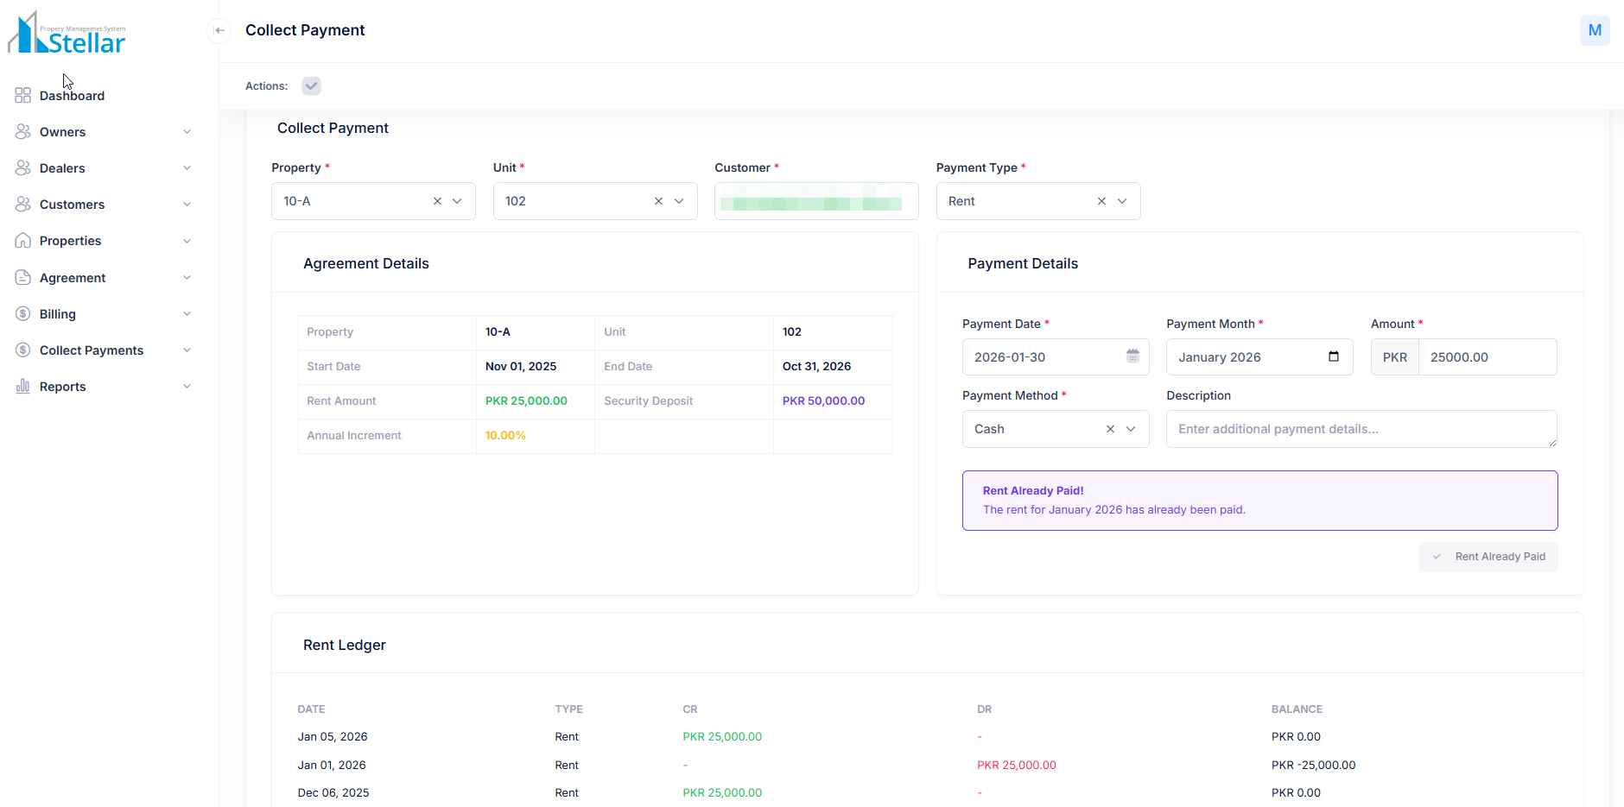Click the Stellar logo in sidebar

pos(67,34)
